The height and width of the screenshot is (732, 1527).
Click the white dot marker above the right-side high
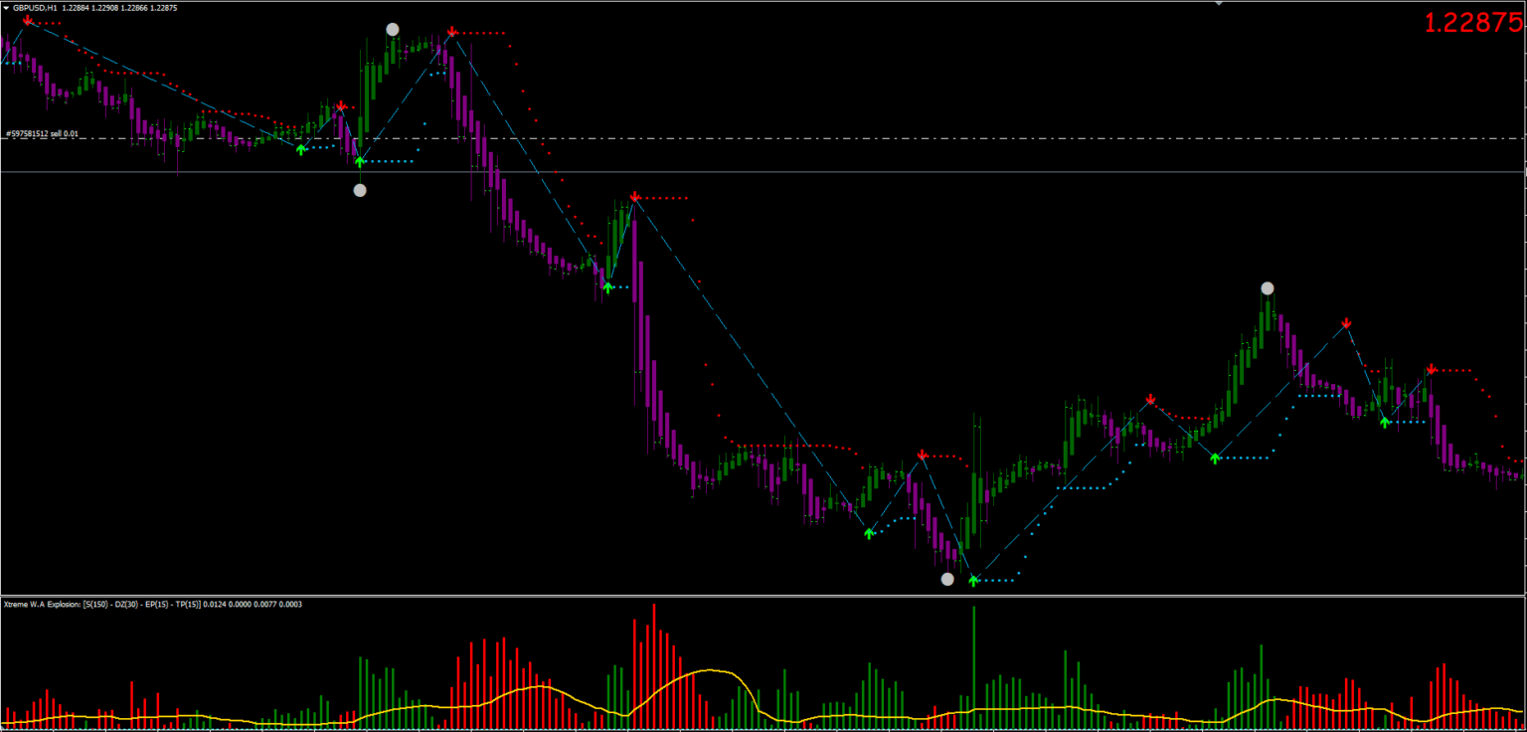1267,287
